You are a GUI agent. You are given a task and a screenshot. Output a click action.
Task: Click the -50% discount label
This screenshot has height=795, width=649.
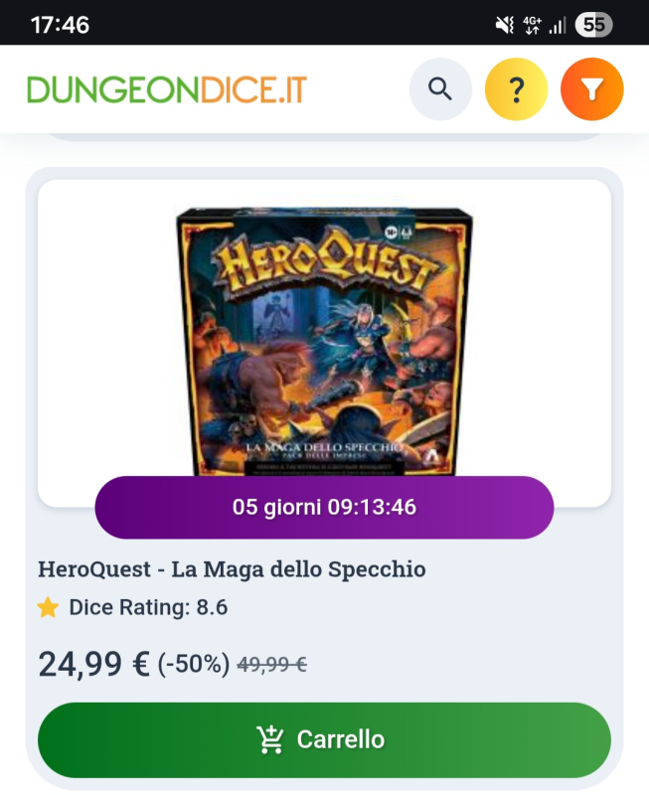194,664
